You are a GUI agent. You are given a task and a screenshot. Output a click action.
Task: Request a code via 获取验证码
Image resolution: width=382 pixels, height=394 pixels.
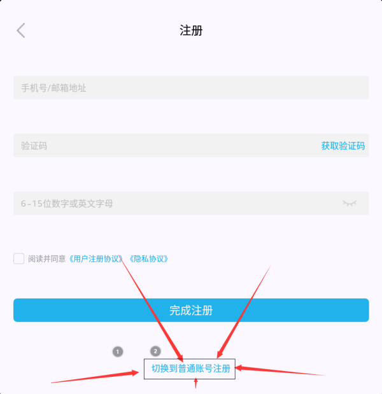343,146
